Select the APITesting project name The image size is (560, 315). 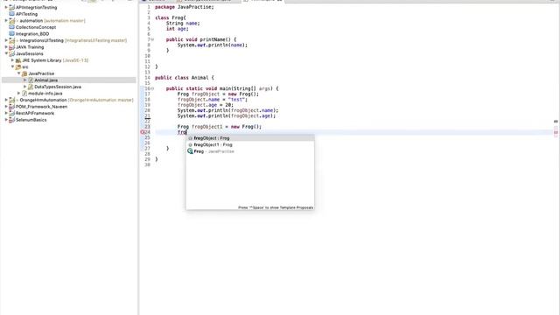pos(26,14)
